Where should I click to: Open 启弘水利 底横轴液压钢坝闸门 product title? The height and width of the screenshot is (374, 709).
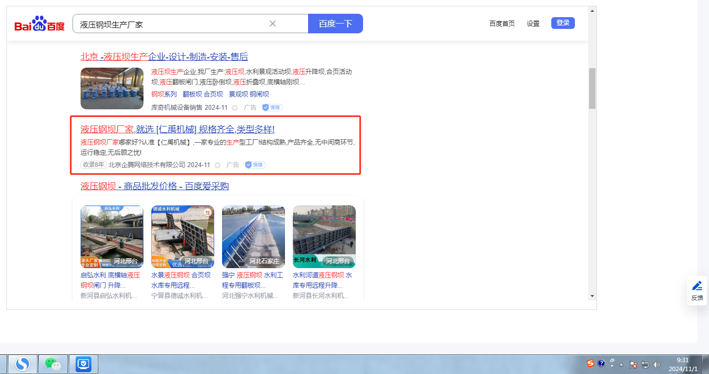111,280
